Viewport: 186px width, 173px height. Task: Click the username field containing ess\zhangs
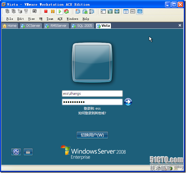pos(92,93)
